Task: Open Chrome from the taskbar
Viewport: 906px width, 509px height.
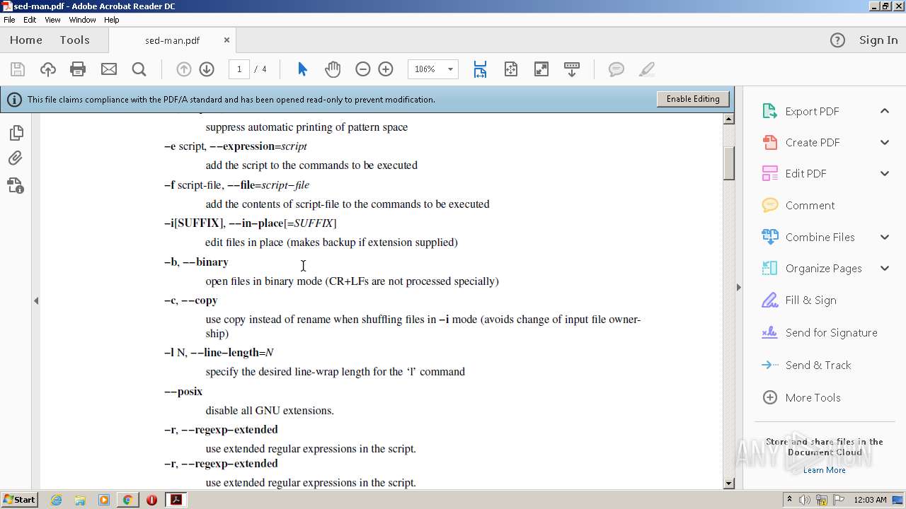Action: pos(127,500)
